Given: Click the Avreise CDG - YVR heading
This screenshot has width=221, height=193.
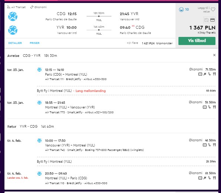Looking at the screenshot, I should [32, 56].
